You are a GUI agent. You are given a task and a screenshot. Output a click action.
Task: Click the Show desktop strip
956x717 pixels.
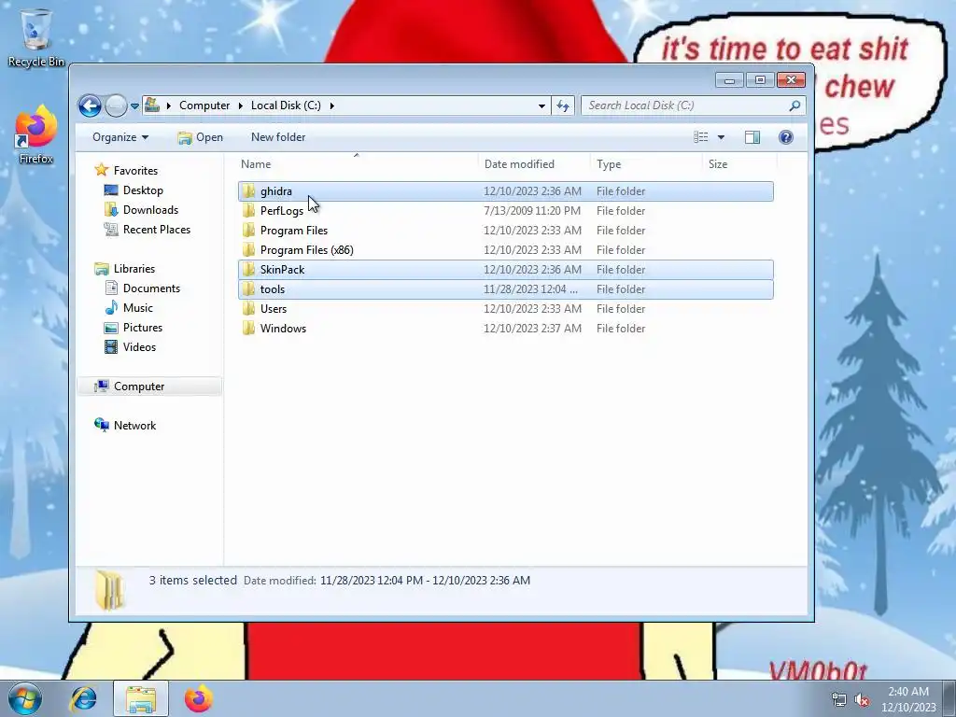[949, 698]
